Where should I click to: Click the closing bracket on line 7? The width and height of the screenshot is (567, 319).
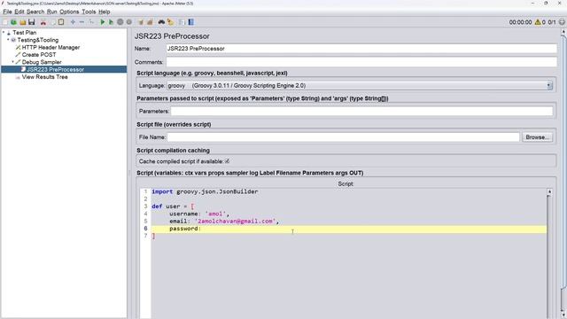(153, 236)
